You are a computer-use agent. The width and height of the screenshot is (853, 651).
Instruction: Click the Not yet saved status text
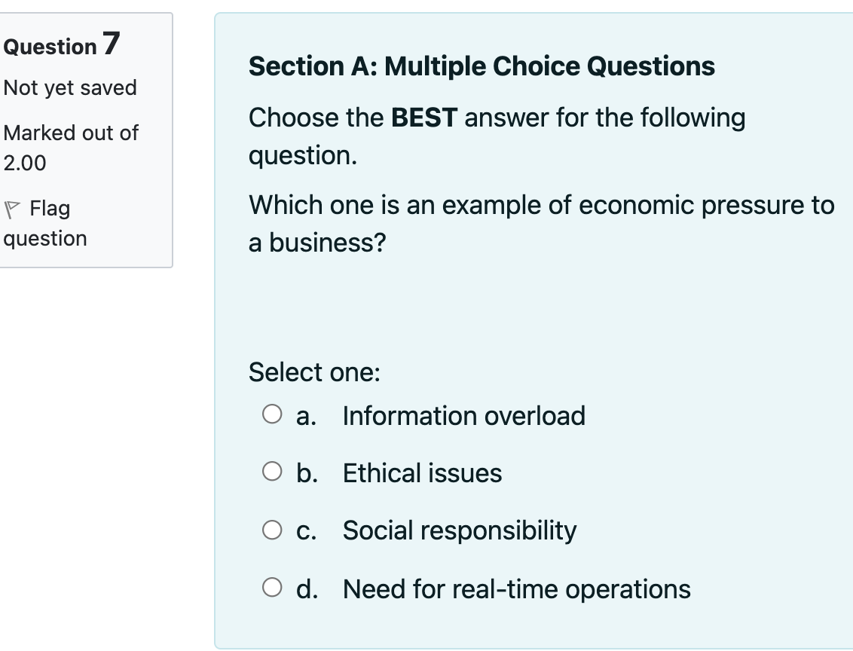point(70,88)
